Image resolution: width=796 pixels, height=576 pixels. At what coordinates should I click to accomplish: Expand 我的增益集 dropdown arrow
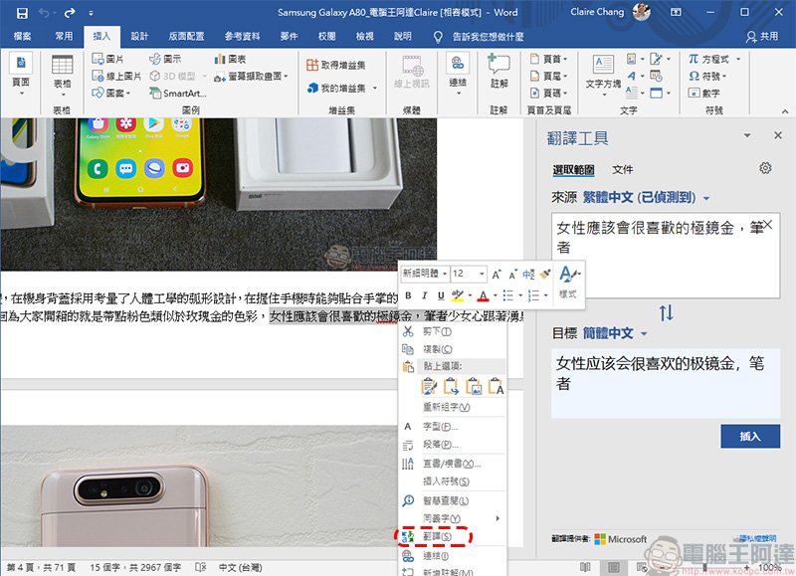tap(375, 89)
